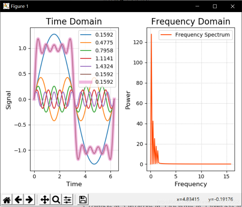Image resolution: width=242 pixels, height=207 pixels.
Task: Click the Frequency x-axis label
Action: point(191,184)
